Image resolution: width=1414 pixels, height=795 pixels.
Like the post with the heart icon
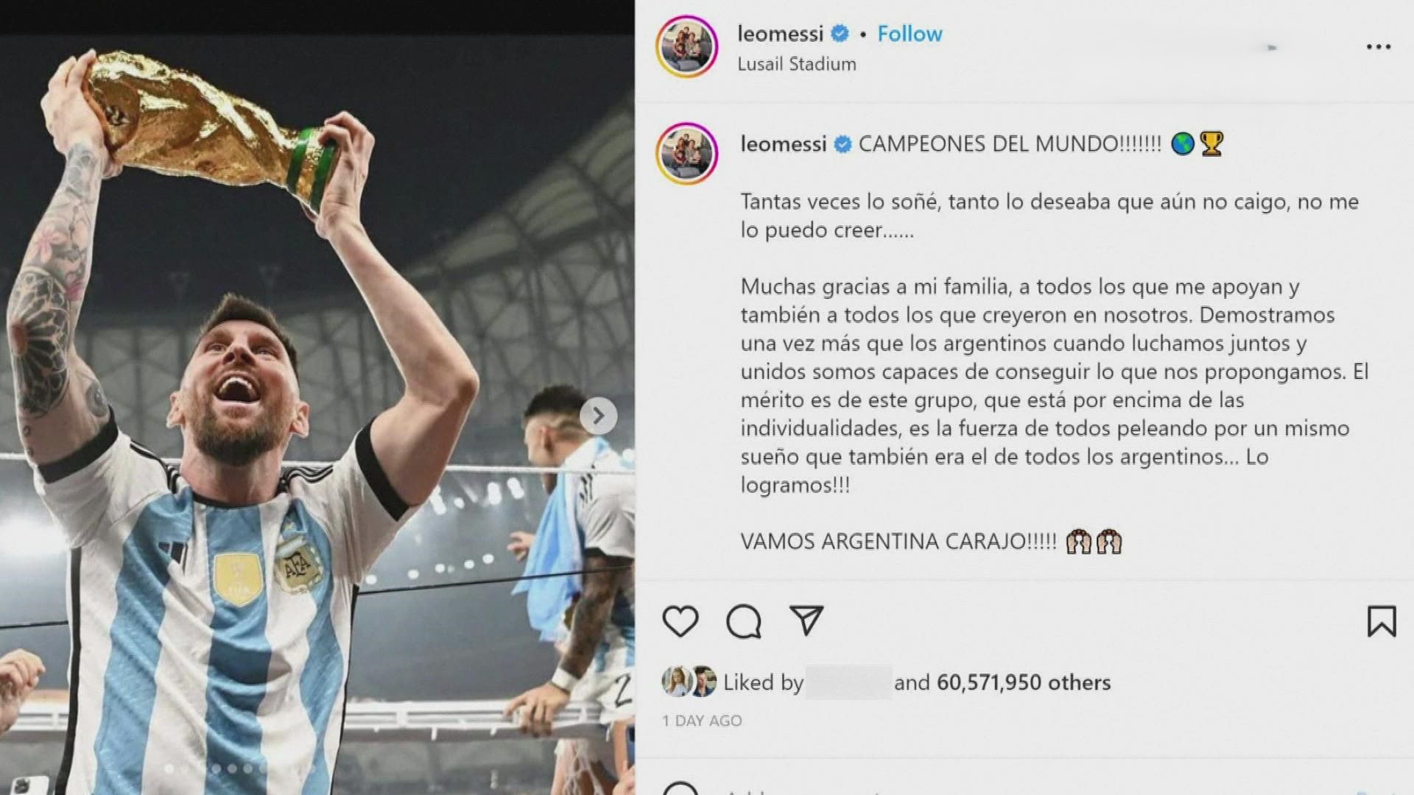click(x=680, y=622)
